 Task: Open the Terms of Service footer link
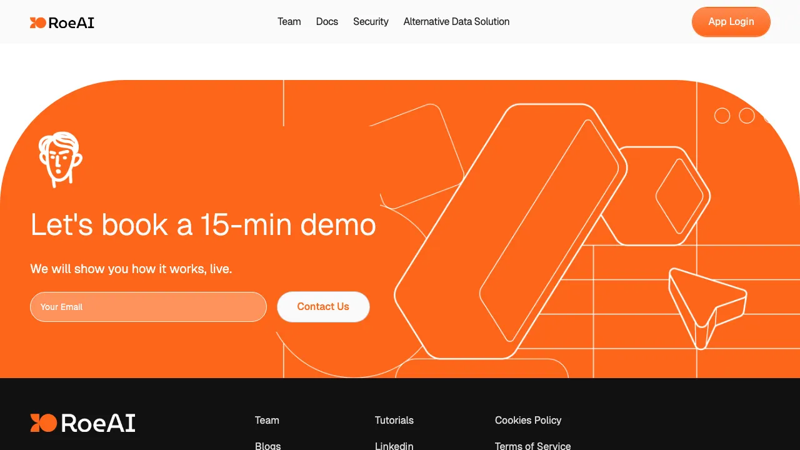[x=532, y=446]
